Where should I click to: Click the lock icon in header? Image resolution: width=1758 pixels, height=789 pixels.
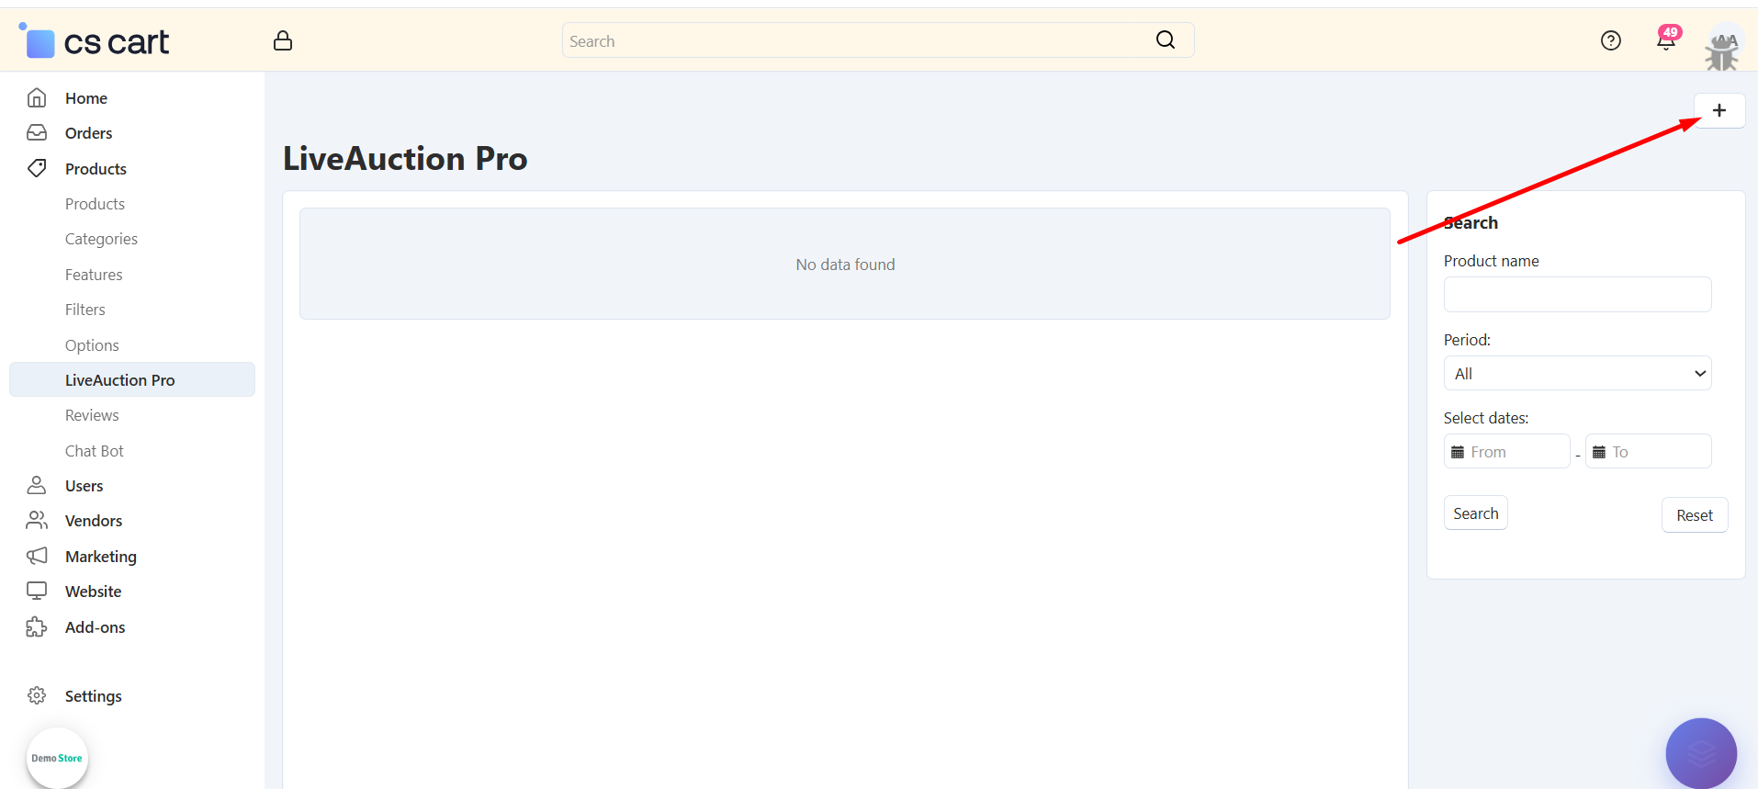click(283, 40)
